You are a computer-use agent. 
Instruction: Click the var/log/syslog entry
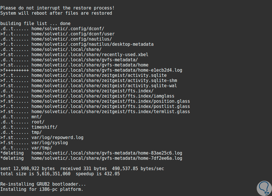point(50,142)
